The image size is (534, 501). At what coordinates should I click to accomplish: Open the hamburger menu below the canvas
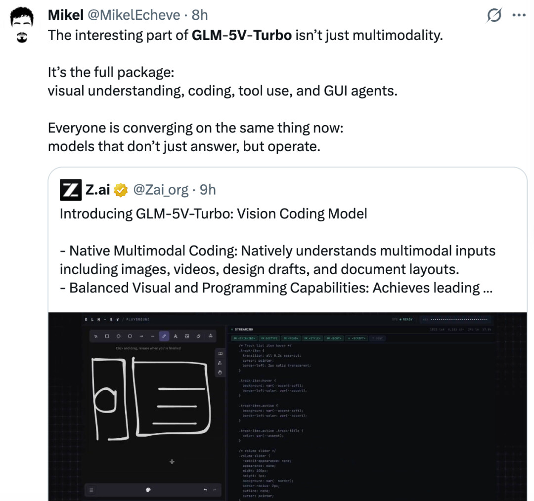click(91, 490)
